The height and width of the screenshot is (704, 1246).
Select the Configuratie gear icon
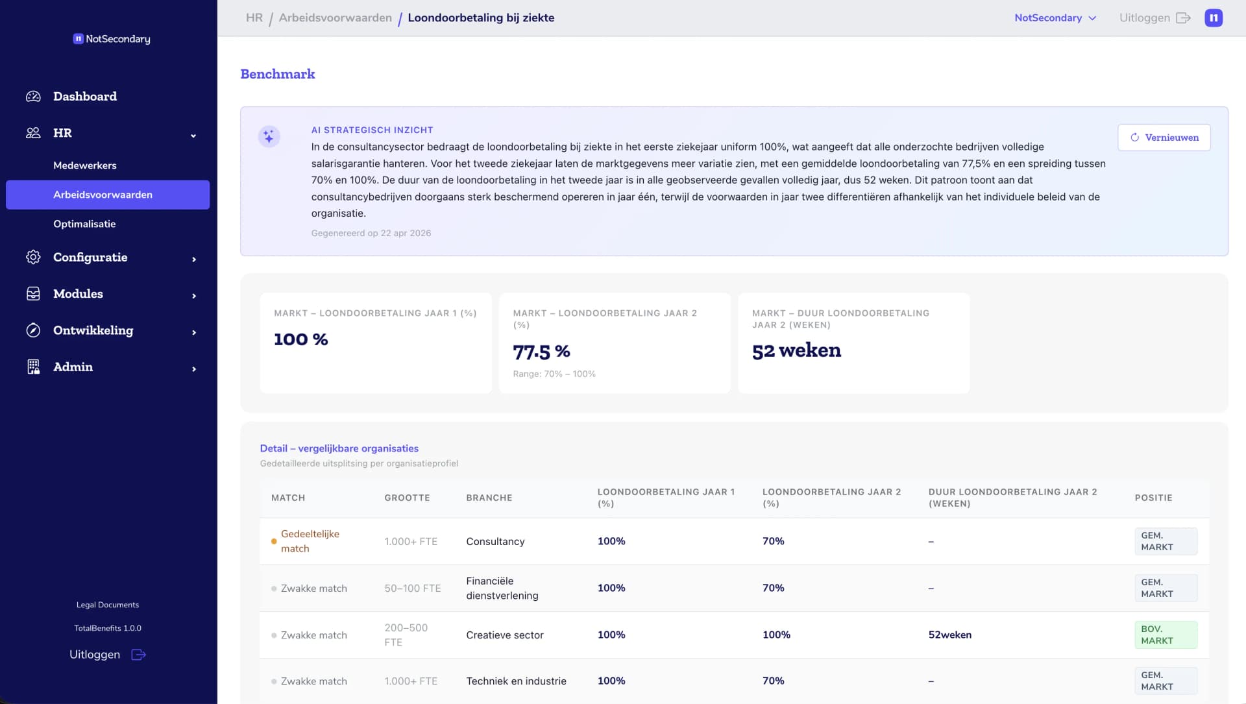click(32, 257)
